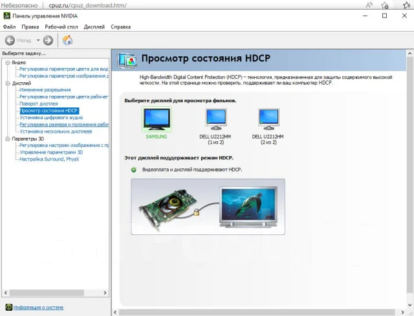Open Информация о системе link
The width and height of the screenshot is (414, 316).
coord(38,308)
